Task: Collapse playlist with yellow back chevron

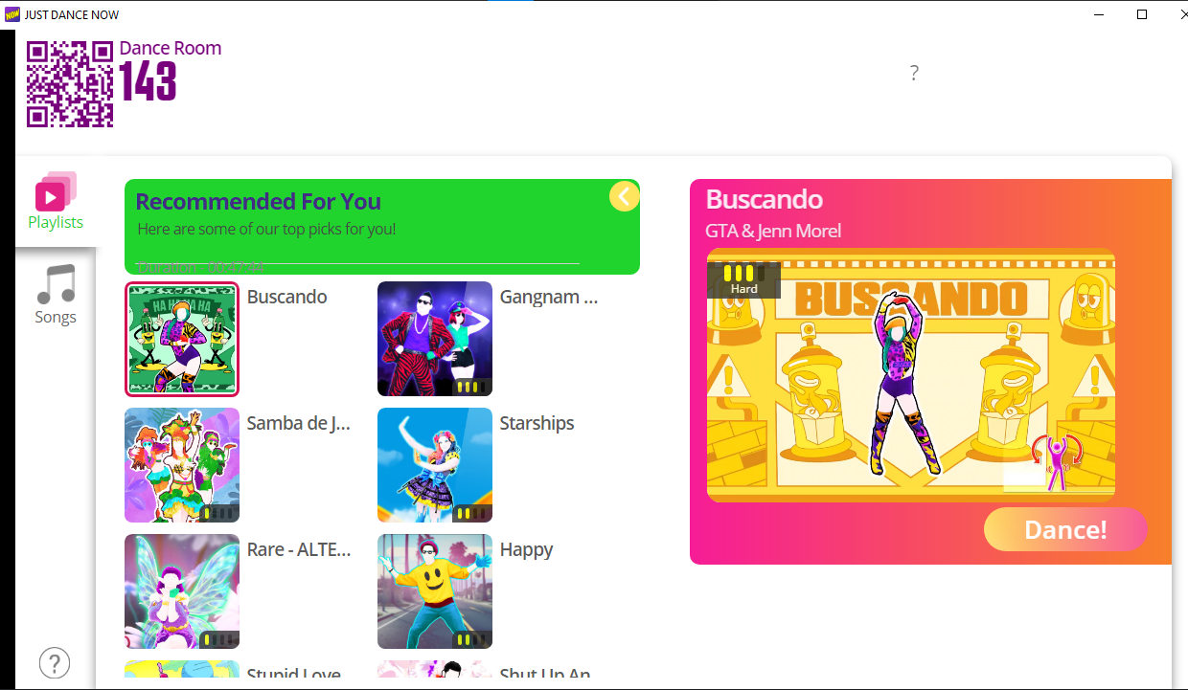Action: coord(624,196)
